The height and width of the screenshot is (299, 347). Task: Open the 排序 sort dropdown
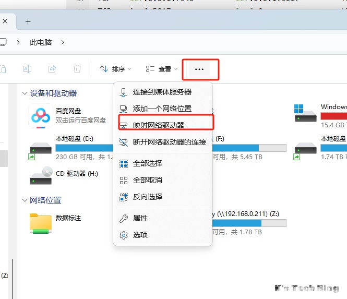pos(115,69)
